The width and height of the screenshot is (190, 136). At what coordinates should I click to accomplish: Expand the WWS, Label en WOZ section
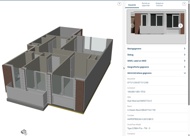(x=156, y=61)
